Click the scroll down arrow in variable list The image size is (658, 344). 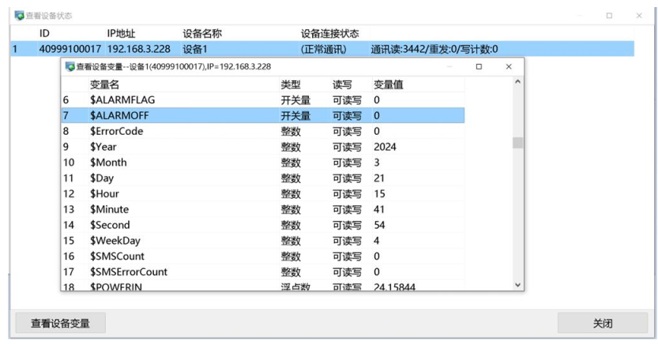click(518, 284)
